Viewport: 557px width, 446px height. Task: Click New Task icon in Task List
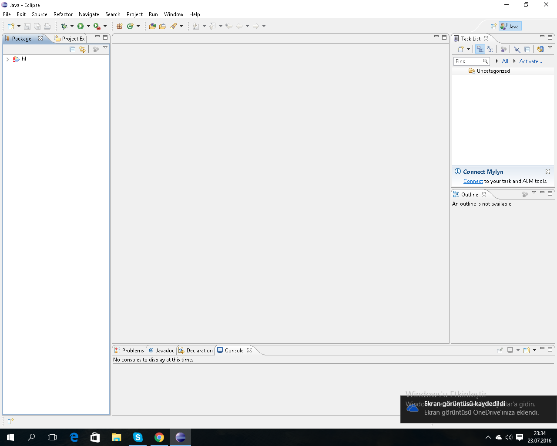461,49
